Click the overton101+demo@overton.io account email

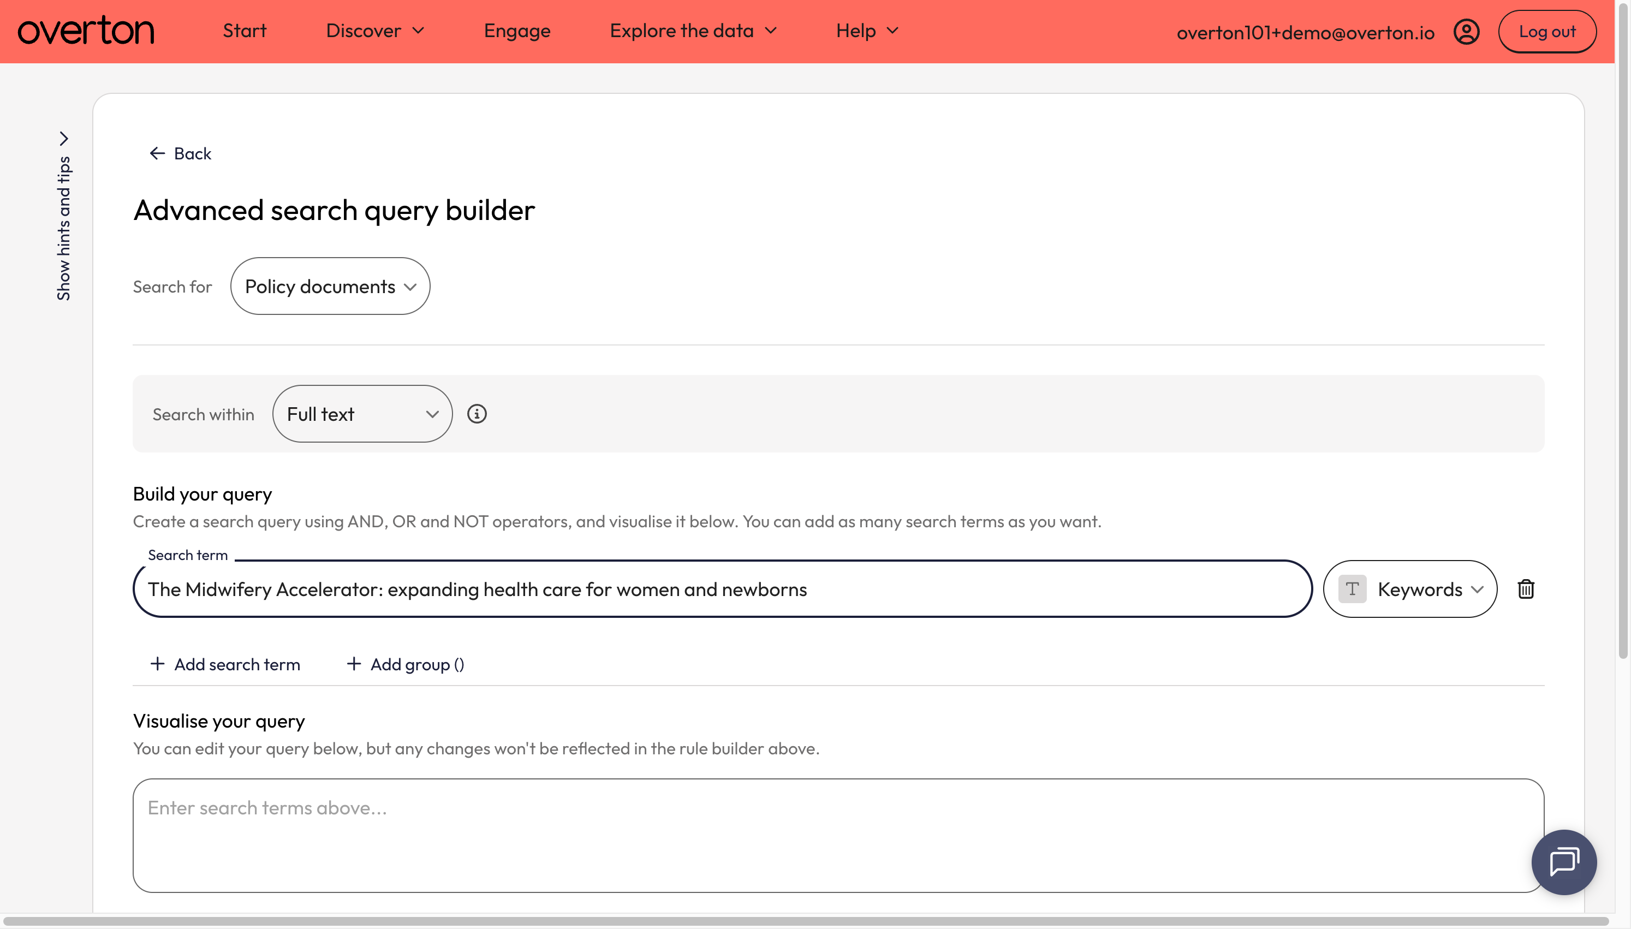pos(1305,32)
